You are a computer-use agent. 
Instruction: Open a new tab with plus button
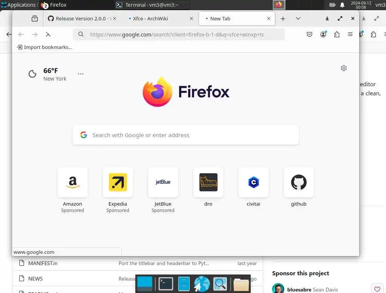tap(283, 19)
